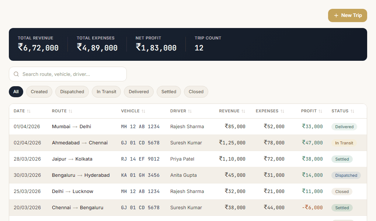The height and width of the screenshot is (221, 376).
Task: Sort by Vehicle column sort icon
Action: tap(143, 111)
